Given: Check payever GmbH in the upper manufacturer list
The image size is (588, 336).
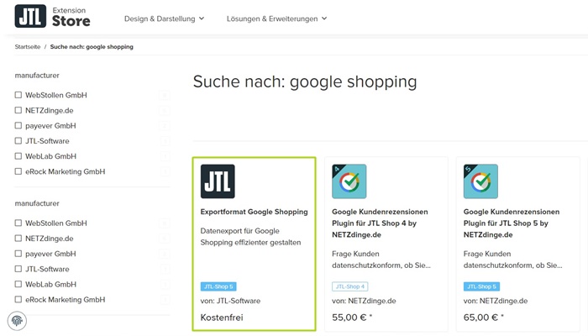Looking at the screenshot, I should tap(18, 126).
